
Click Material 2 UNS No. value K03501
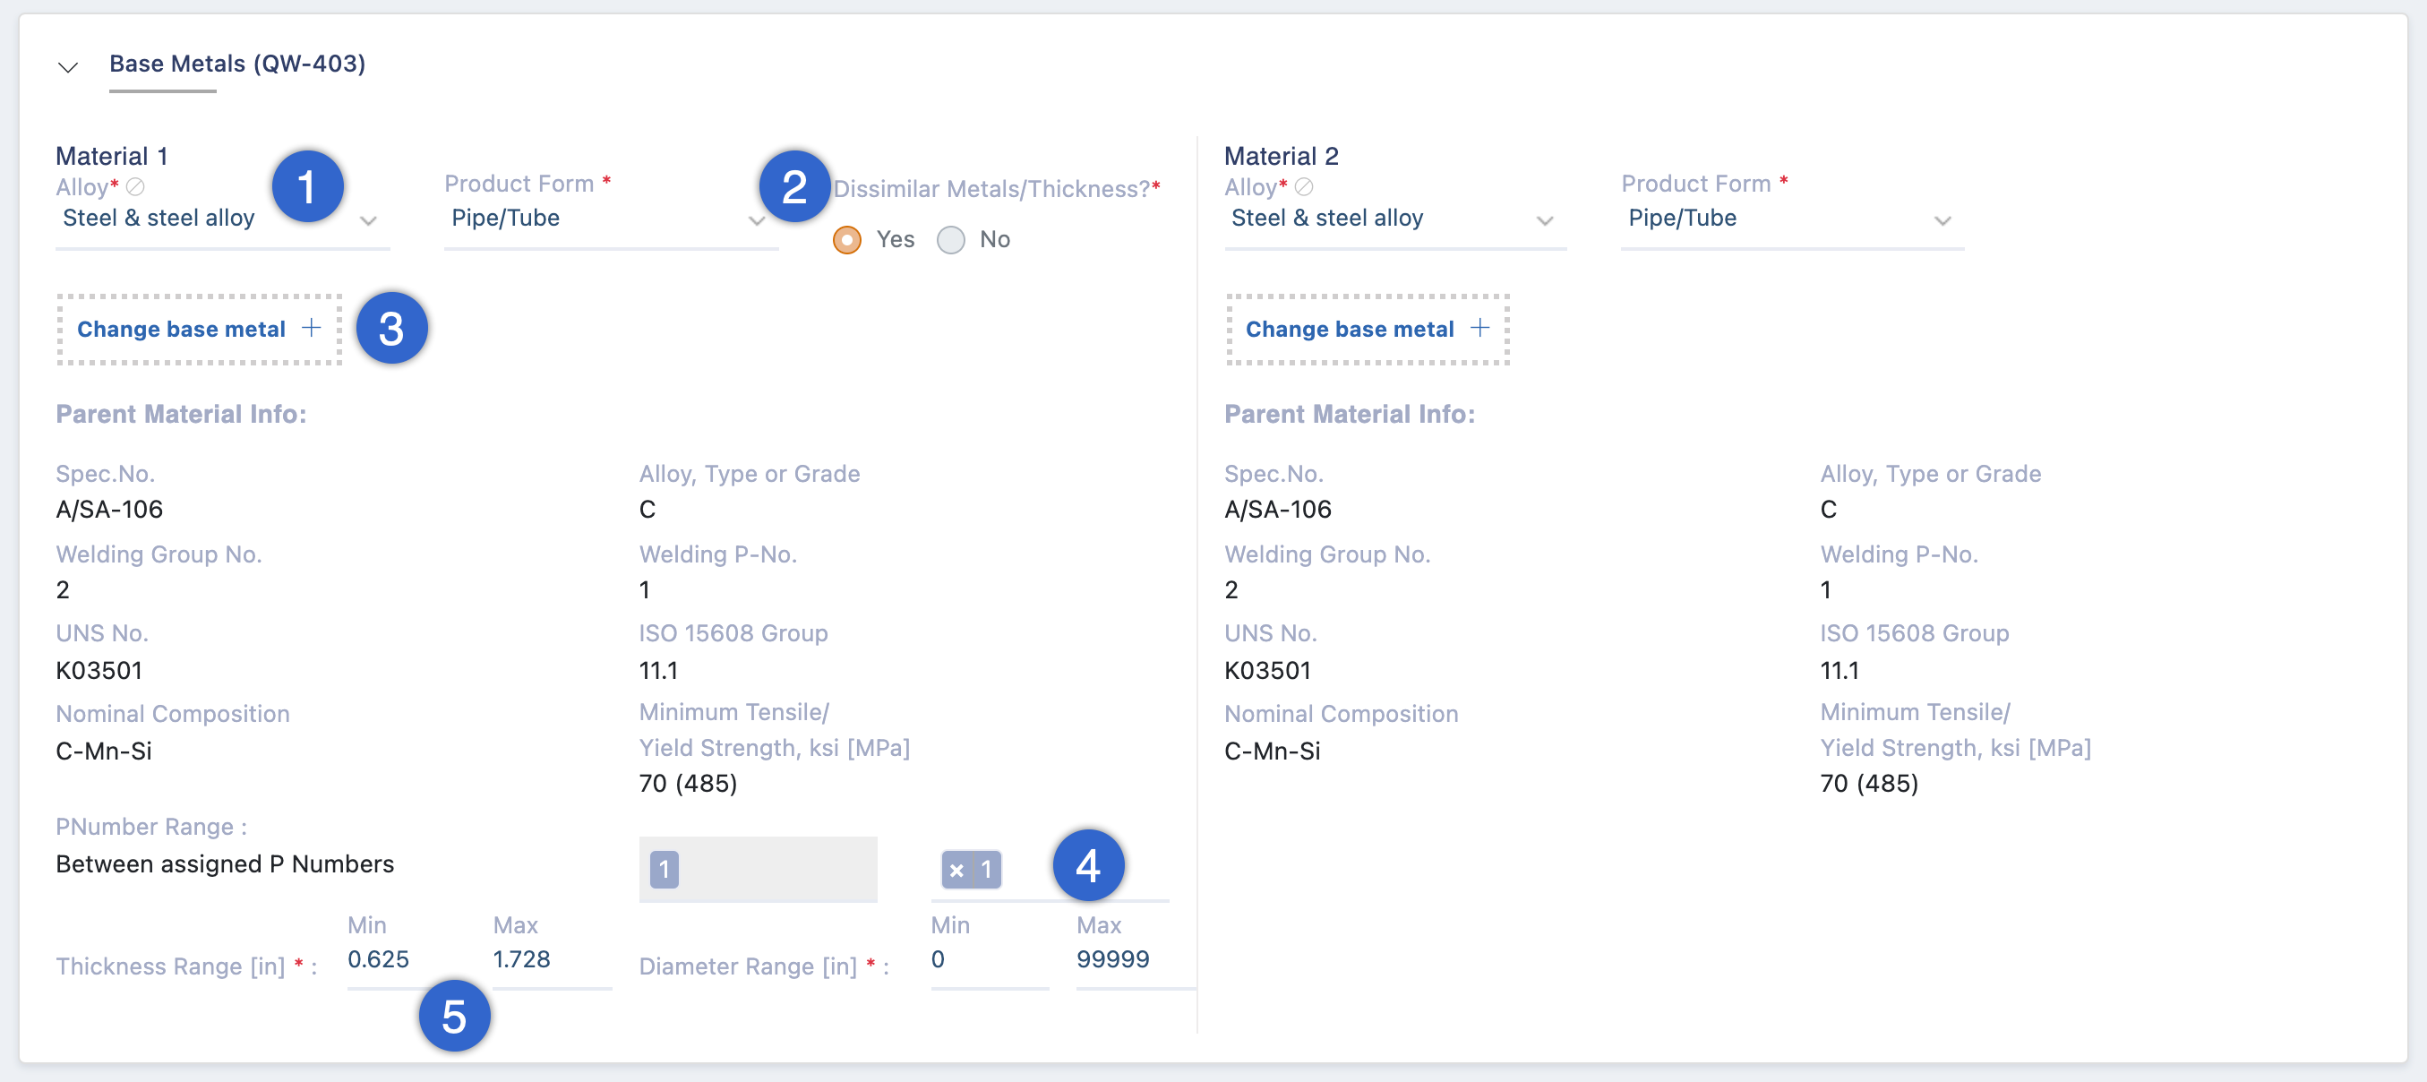pyautogui.click(x=1267, y=671)
